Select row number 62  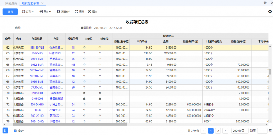coord(8,48)
